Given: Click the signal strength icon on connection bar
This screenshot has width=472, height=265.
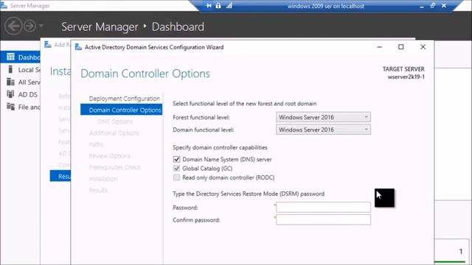Looking at the screenshot, I should (x=229, y=5).
